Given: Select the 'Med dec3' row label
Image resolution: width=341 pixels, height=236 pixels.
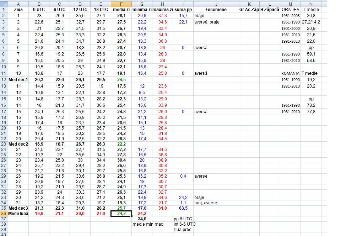Looking at the screenshot, I should [18, 208].
